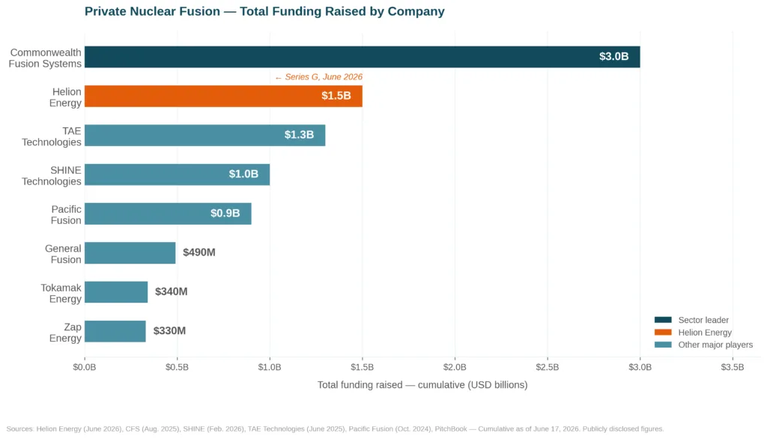Click the '$340M' value label
The width and height of the screenshot is (767, 439).
point(172,291)
